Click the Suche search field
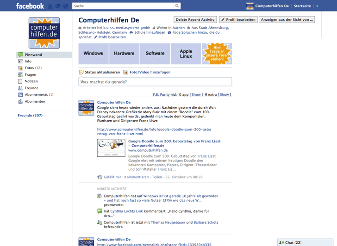This screenshot has width=337, height=246. [x=123, y=6]
